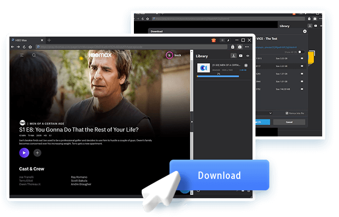
Task: Click the [S1.E8] MEN OF A CERTAIN title
Action: 226,65
